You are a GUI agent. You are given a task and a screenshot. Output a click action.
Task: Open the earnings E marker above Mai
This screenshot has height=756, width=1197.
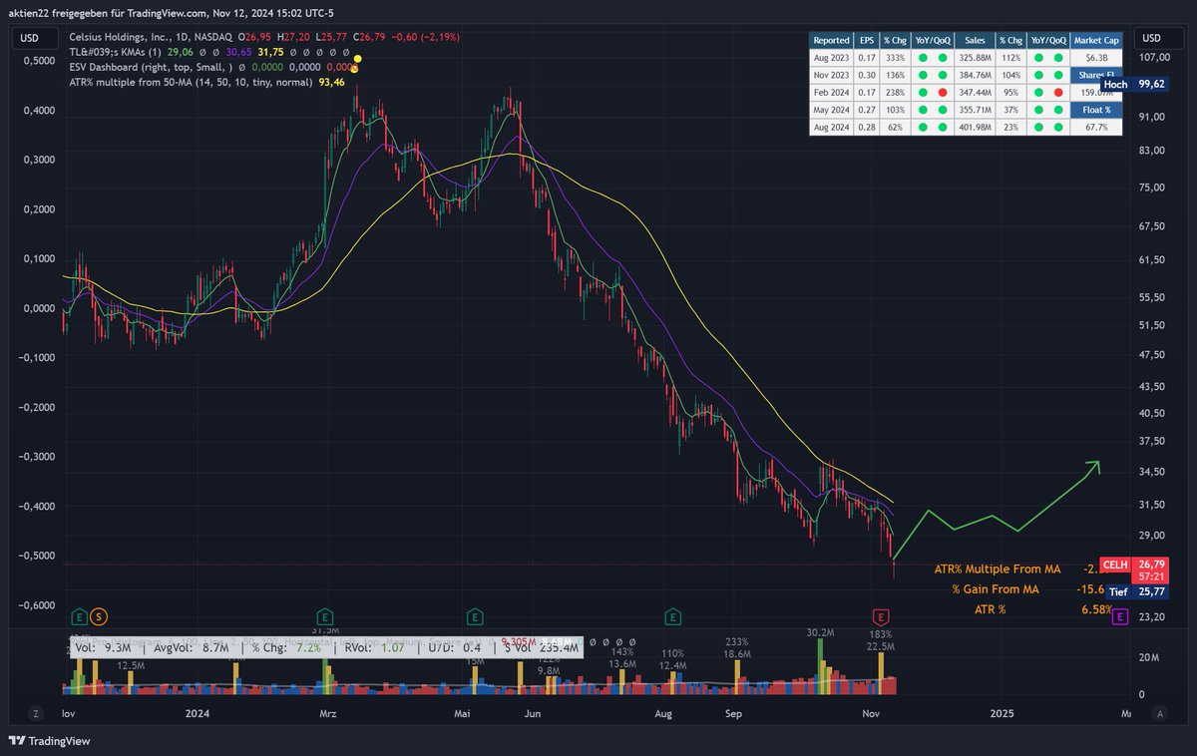pos(474,616)
